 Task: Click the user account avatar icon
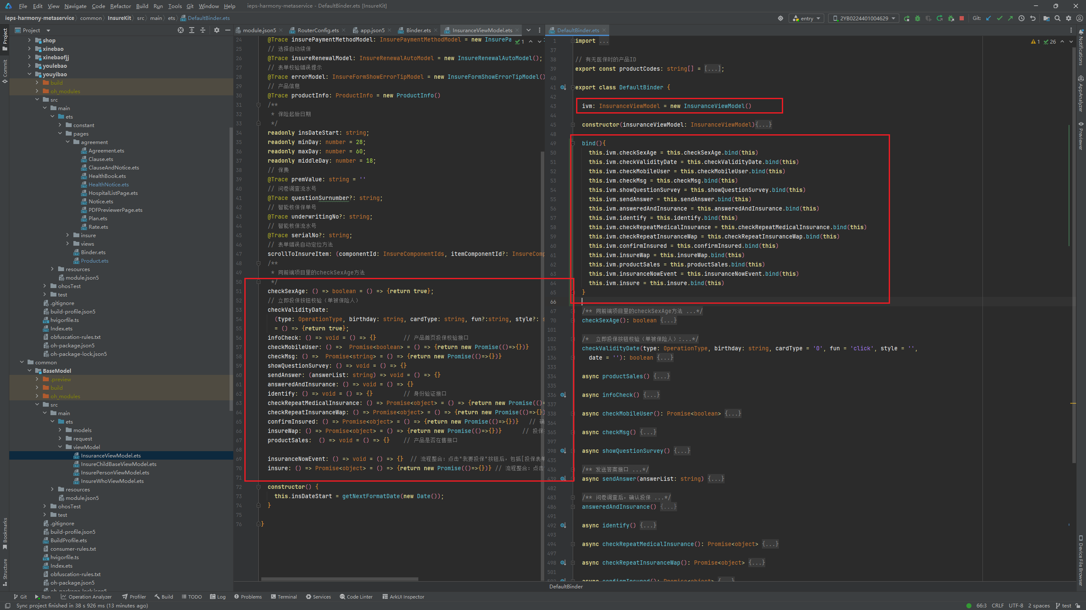pyautogui.click(x=1079, y=18)
